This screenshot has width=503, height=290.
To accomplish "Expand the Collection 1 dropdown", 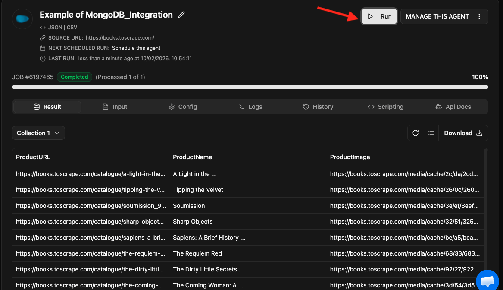I will pyautogui.click(x=38, y=133).
